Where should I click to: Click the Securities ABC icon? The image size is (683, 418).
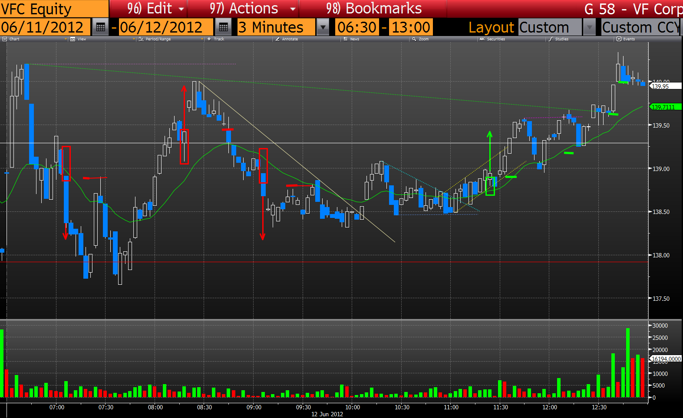[x=482, y=39]
